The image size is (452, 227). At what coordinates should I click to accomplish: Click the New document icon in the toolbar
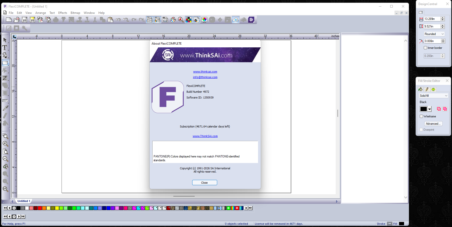coord(9,20)
